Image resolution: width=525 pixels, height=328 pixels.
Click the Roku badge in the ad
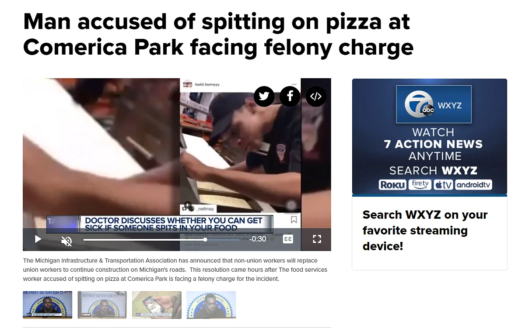[x=392, y=185]
